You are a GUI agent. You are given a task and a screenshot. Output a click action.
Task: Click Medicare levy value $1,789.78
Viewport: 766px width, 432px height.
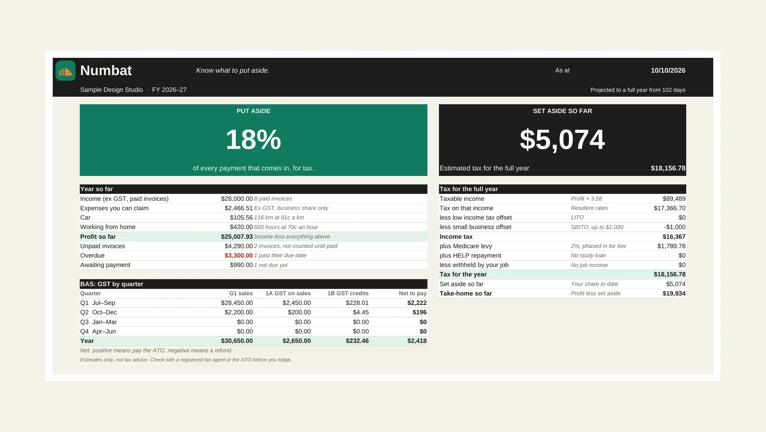[671, 246]
